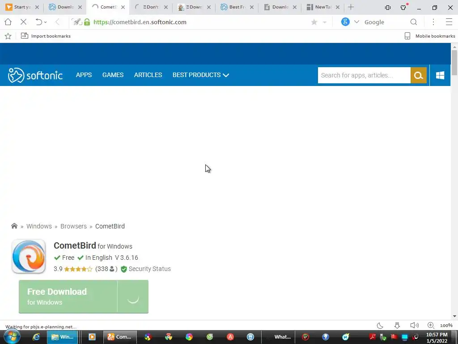
Task: Toggle the sound mute speaker icon
Action: point(414,326)
